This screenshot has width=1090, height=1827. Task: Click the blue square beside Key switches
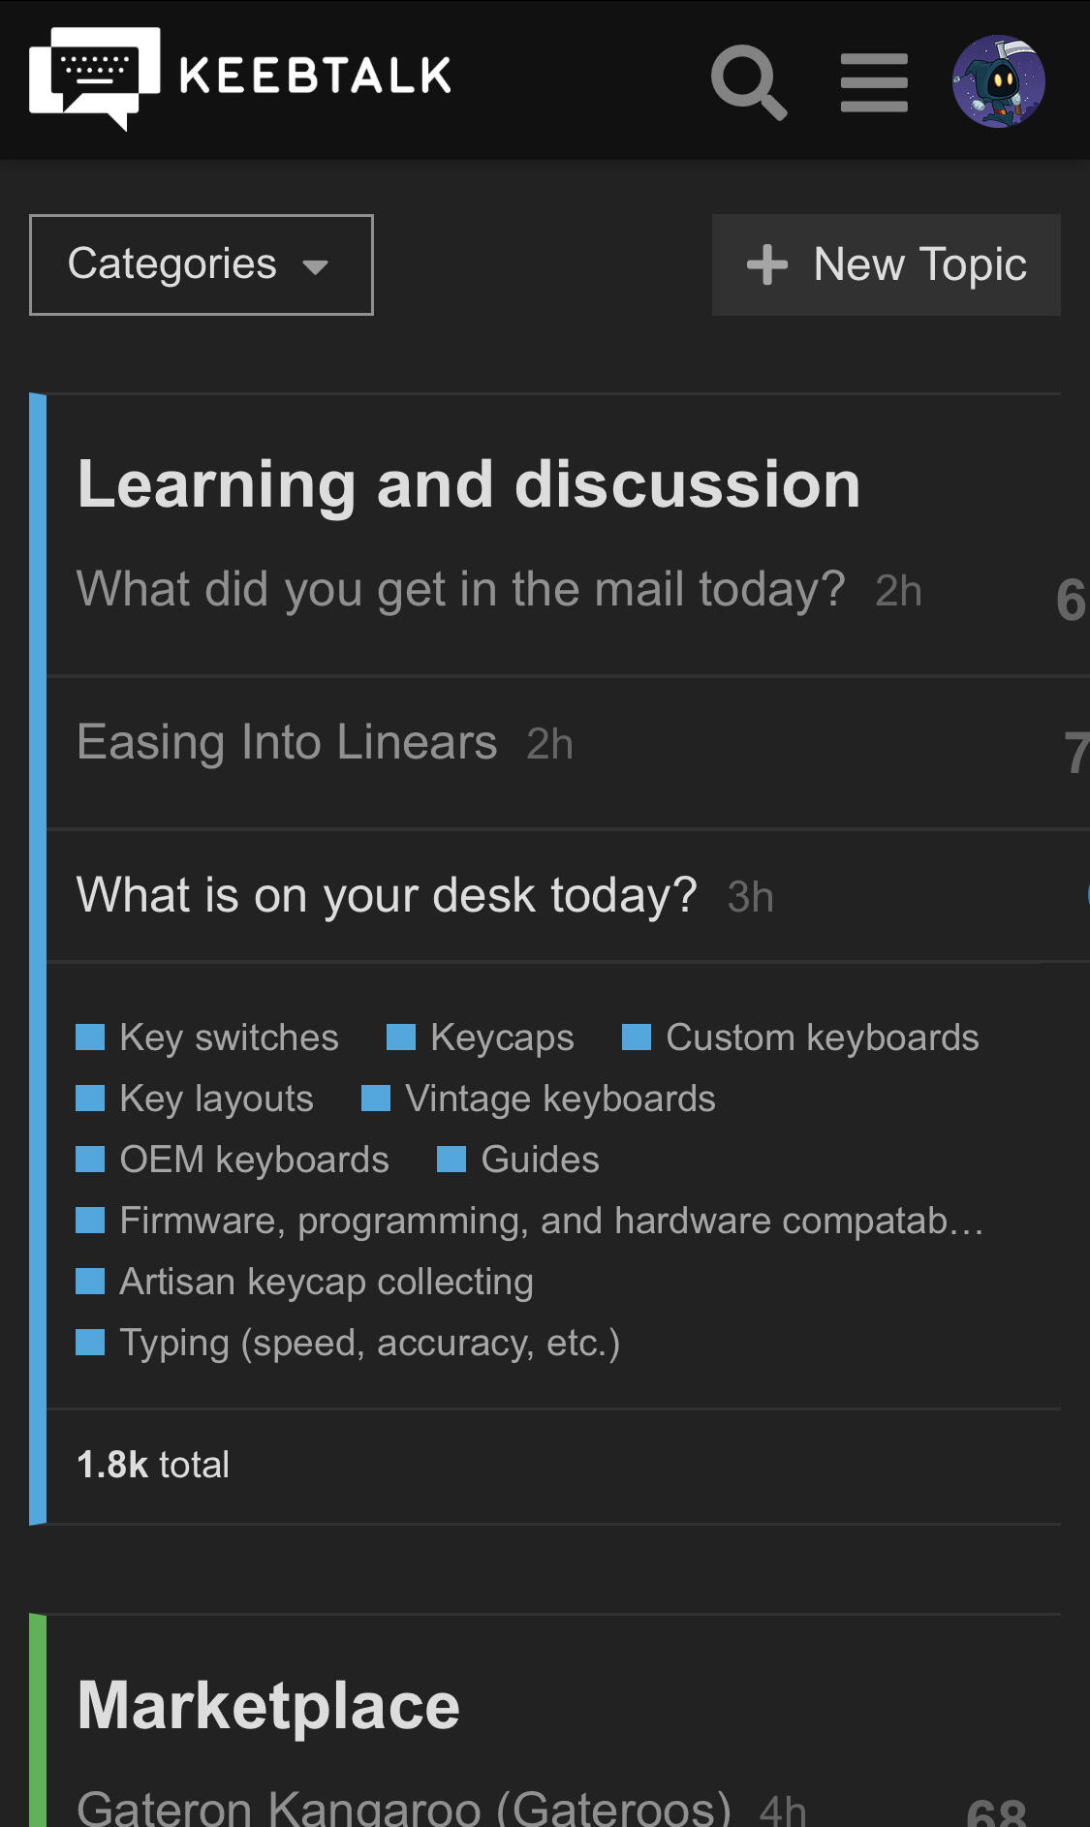[90, 1037]
